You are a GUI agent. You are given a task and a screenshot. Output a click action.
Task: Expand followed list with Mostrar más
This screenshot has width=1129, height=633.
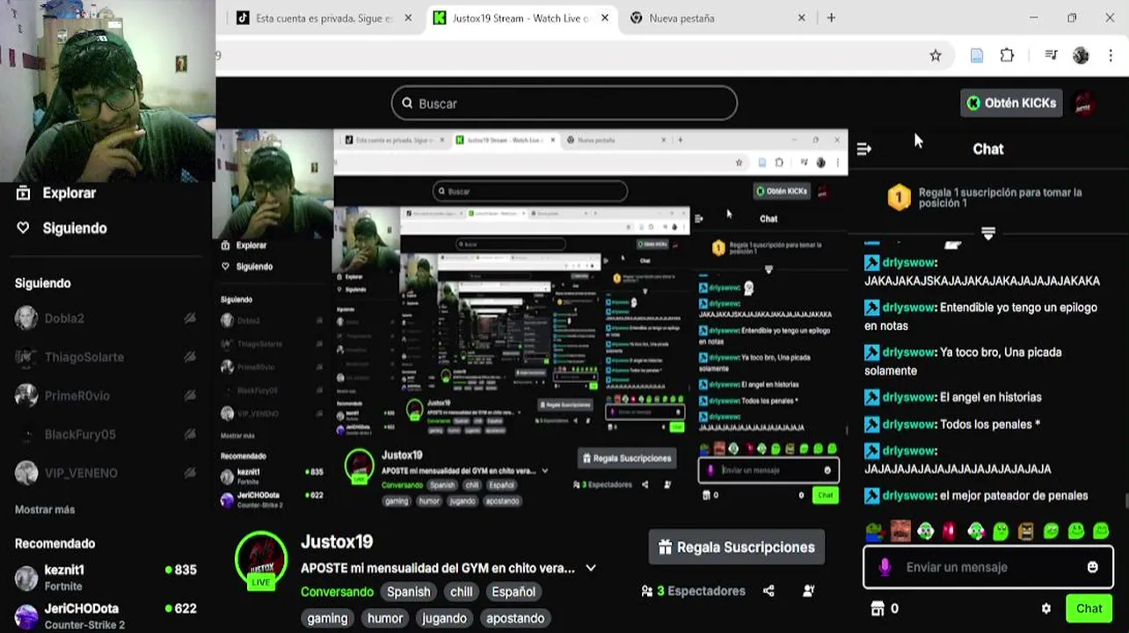pos(45,509)
